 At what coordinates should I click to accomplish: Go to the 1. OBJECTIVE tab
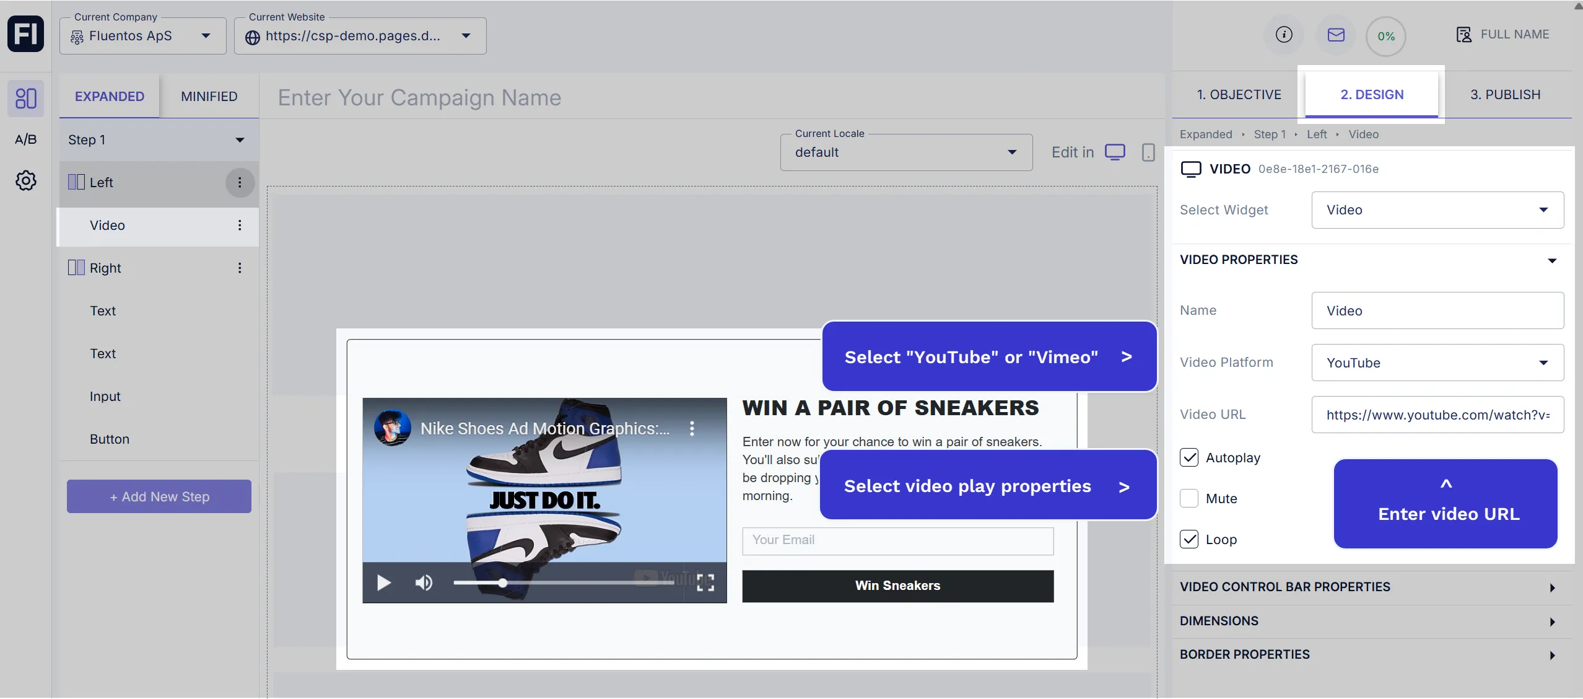click(x=1239, y=94)
